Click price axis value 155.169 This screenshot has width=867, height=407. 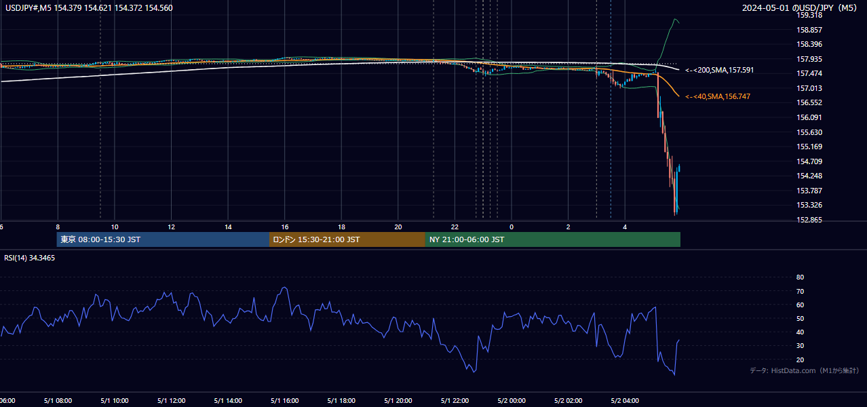click(810, 147)
